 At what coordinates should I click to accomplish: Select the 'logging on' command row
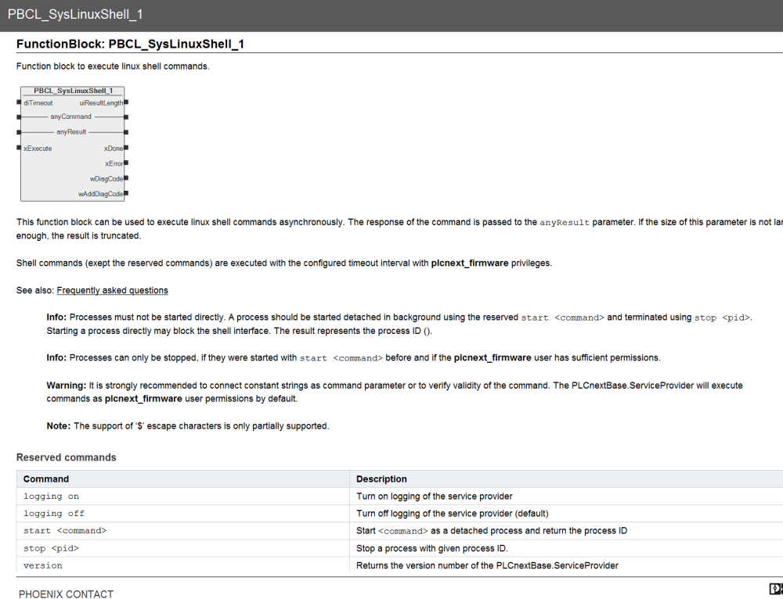pos(51,497)
